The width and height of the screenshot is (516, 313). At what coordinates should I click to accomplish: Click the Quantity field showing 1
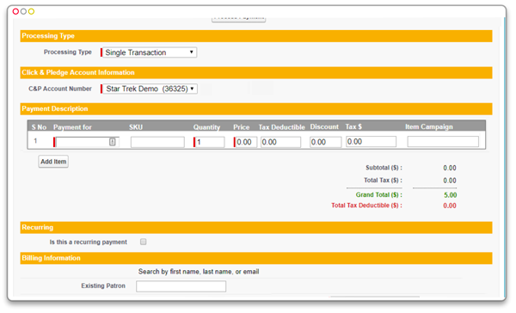pos(210,142)
